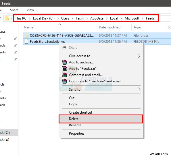171x157 pixels.
Task: Open the dropdown chevron after This PC
Action: point(30,18)
